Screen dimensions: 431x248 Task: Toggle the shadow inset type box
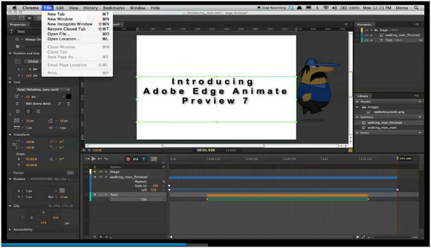[62, 191]
